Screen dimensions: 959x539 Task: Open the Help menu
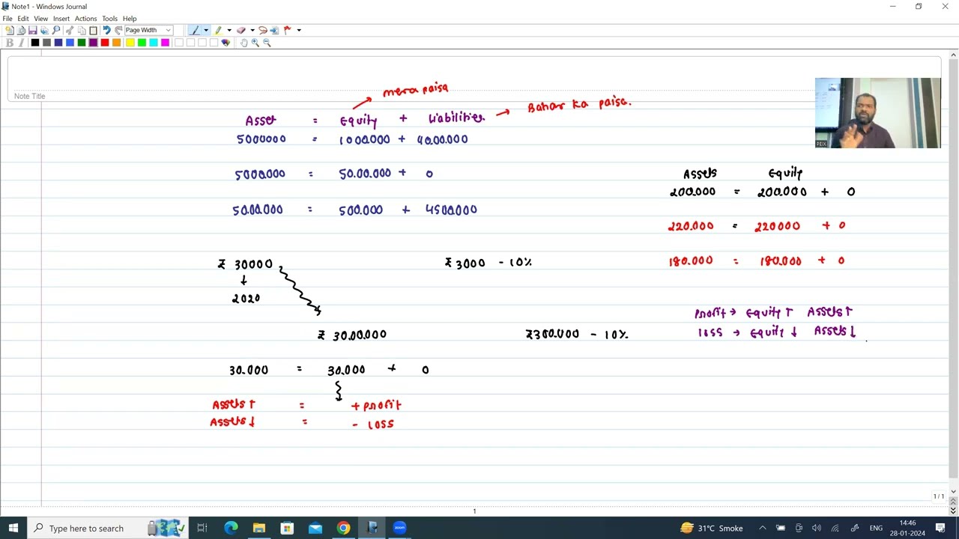130,18
